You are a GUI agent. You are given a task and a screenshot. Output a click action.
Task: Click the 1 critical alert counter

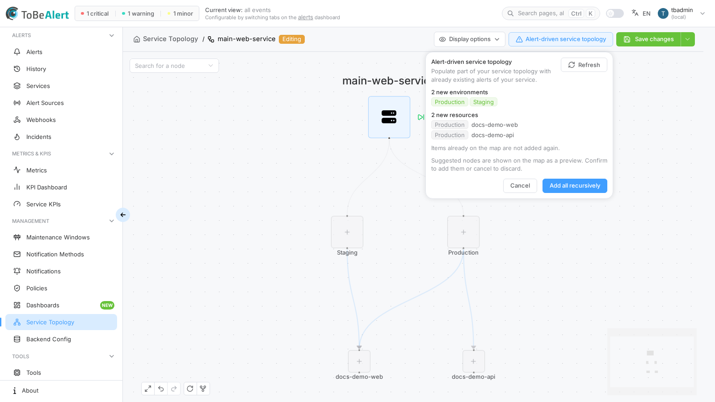click(95, 13)
